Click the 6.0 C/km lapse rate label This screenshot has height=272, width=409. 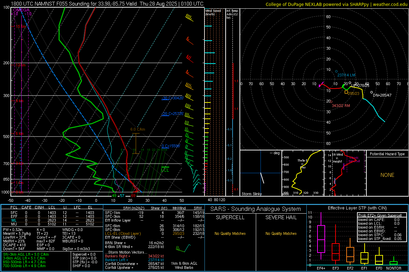[x=138, y=129]
